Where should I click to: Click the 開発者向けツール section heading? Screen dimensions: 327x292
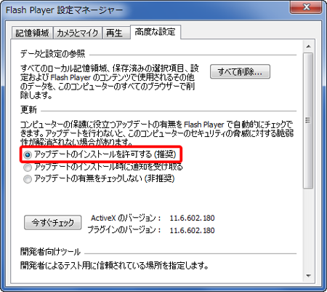50,252
